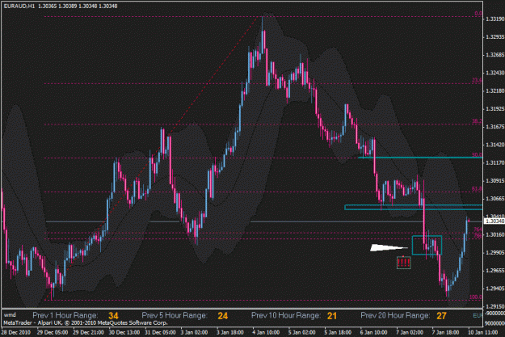This screenshot has height=337, width=505.
Task: Click the Prev 10 Hour Range label
Action: [285, 315]
